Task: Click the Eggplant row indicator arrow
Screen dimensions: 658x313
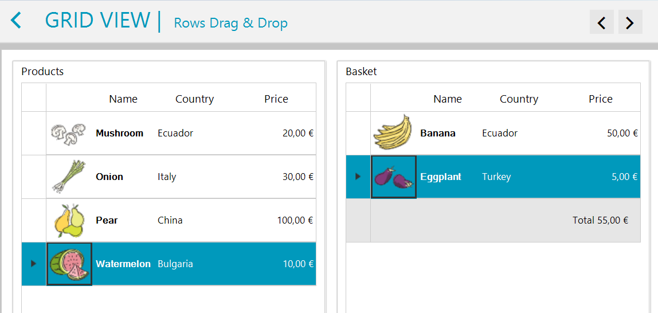Action: pos(358,177)
